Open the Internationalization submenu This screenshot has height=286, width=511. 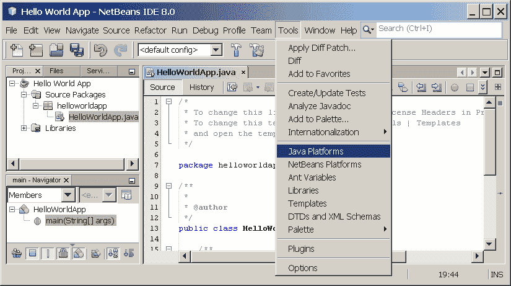coord(333,132)
